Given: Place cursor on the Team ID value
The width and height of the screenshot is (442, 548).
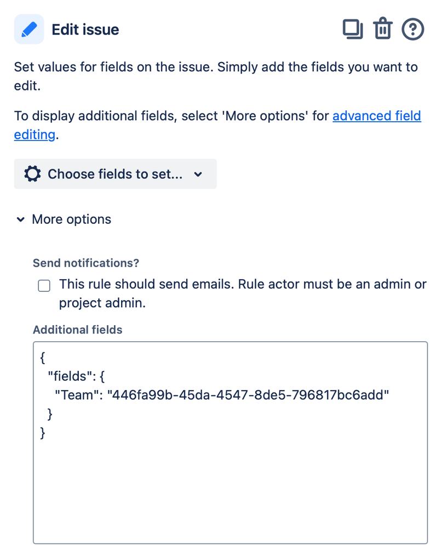Looking at the screenshot, I should tap(249, 394).
